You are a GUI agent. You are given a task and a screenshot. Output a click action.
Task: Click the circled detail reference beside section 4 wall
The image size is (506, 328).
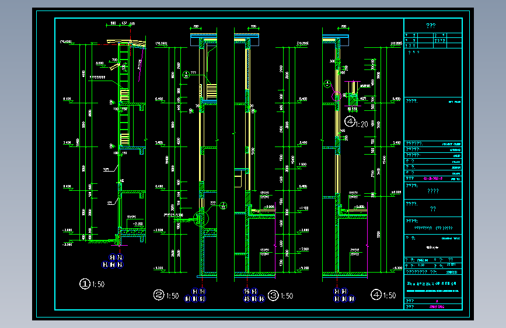coord(327,84)
